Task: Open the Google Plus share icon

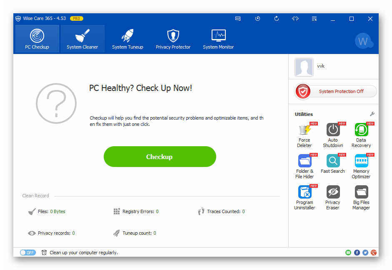Action: click(374, 253)
